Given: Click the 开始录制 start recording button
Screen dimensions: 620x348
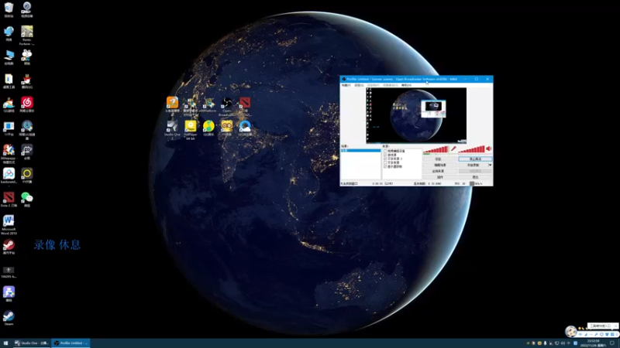Looking at the screenshot, I should [x=474, y=165].
